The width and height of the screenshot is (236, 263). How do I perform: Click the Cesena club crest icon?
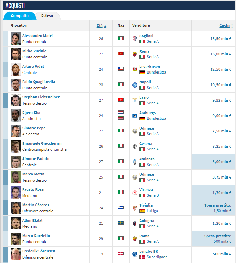pos(135,146)
